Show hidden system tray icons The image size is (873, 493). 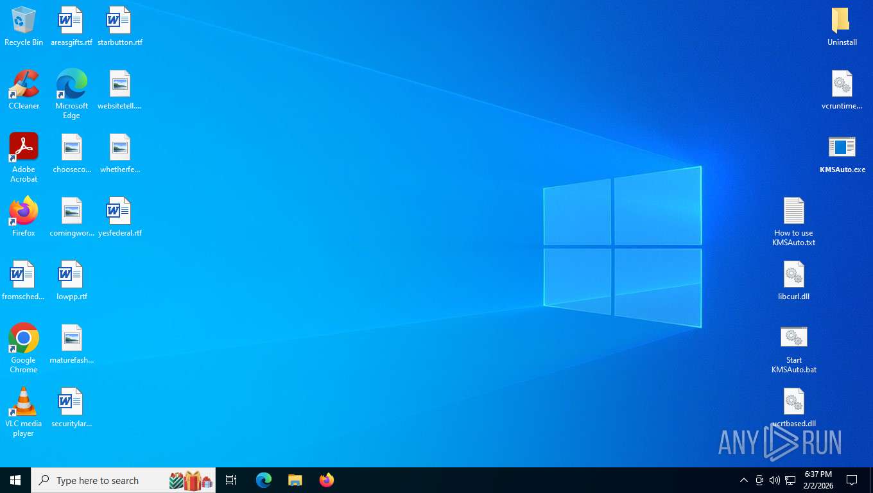click(743, 480)
